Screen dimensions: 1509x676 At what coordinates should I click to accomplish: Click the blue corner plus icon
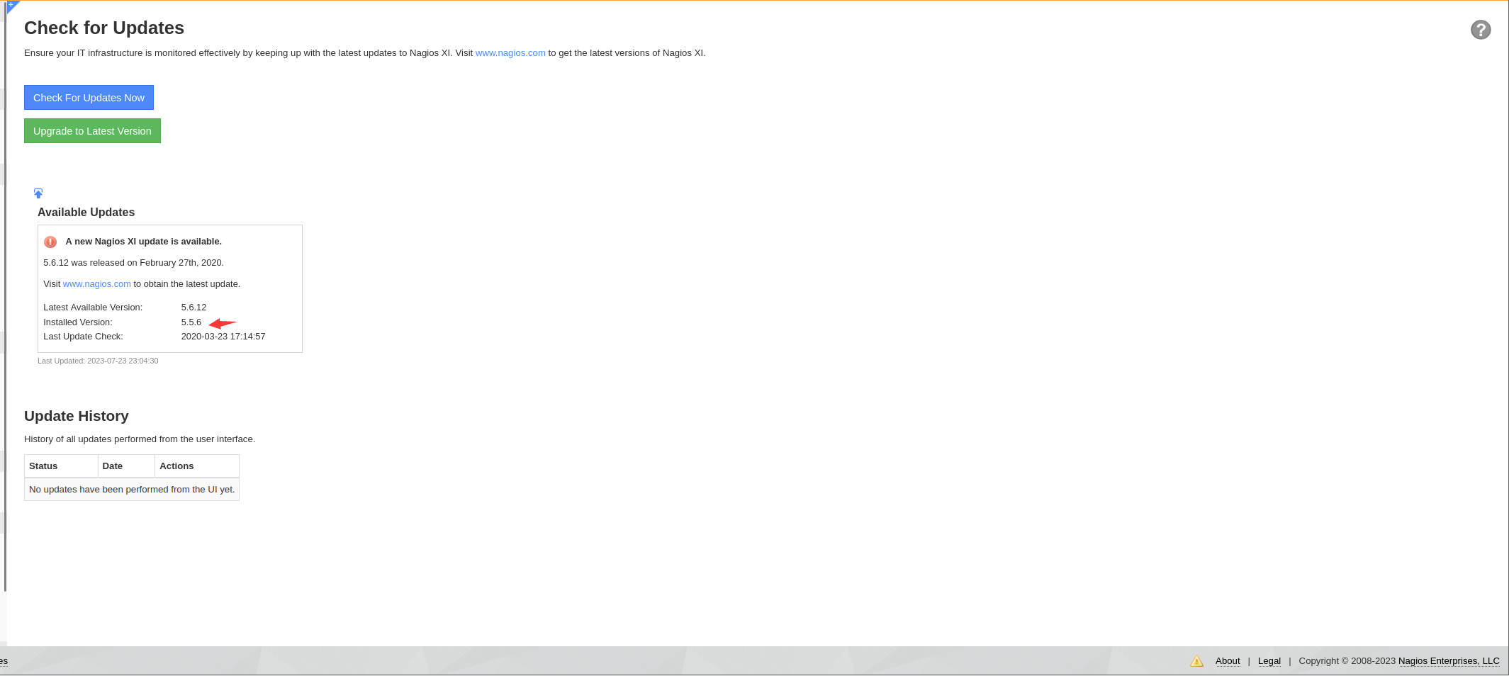(x=11, y=6)
